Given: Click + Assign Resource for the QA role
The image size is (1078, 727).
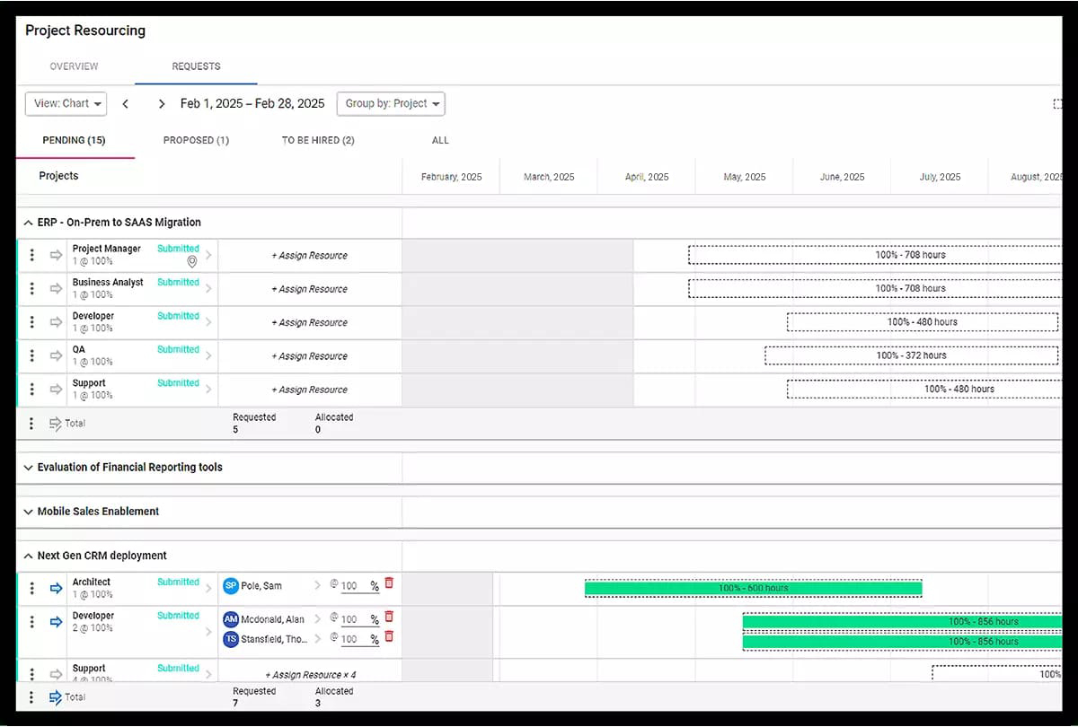Looking at the screenshot, I should click(x=308, y=355).
